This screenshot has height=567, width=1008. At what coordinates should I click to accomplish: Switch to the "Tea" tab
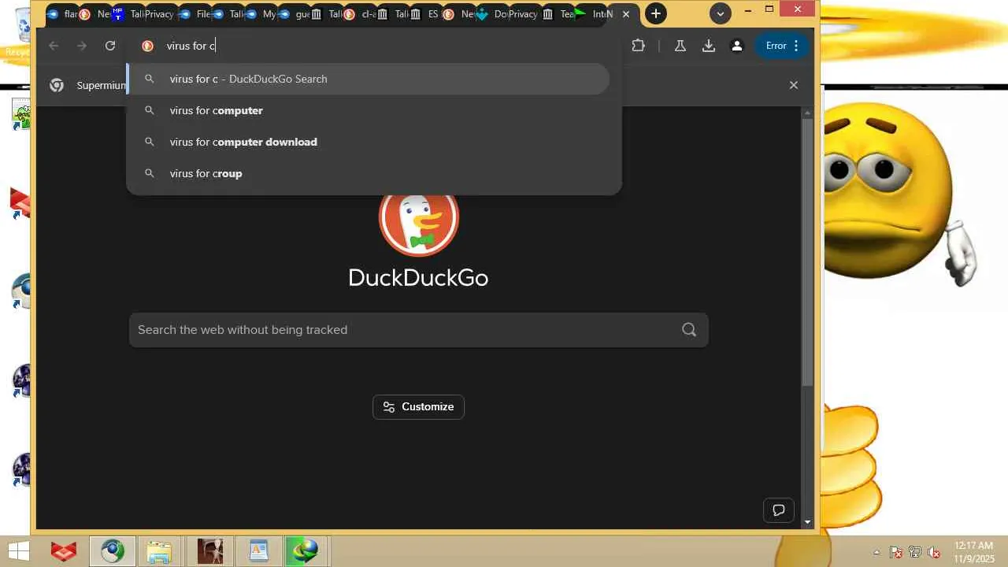pos(559,14)
